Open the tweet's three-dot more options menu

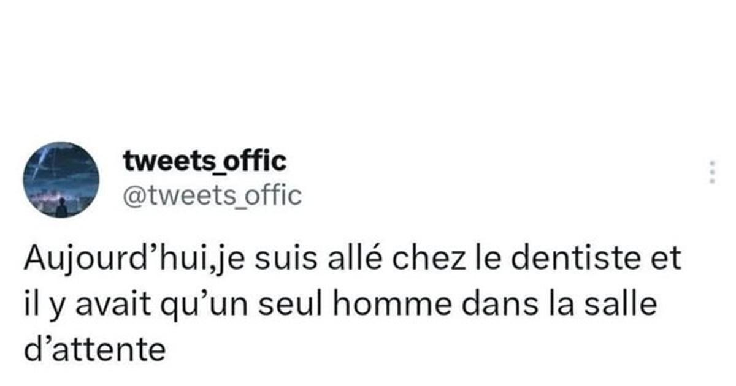pos(712,173)
